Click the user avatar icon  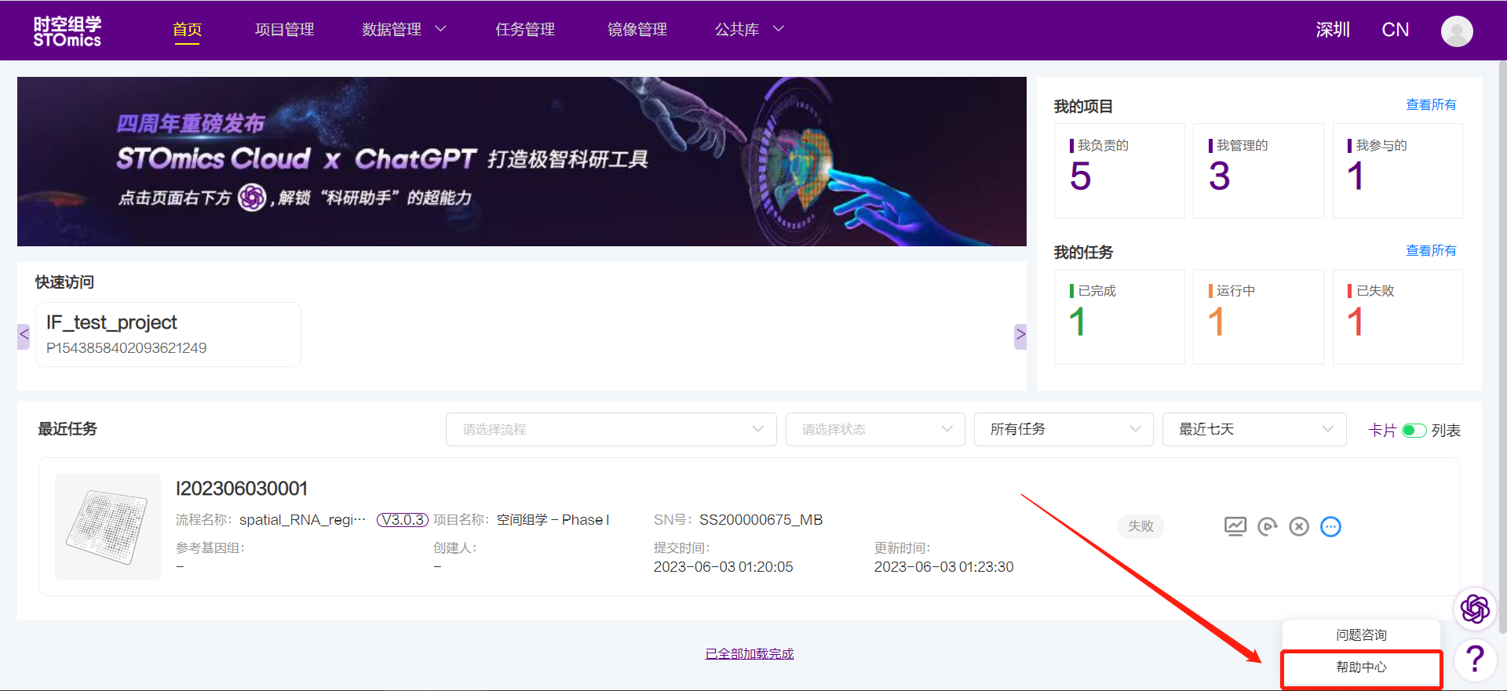point(1456,31)
